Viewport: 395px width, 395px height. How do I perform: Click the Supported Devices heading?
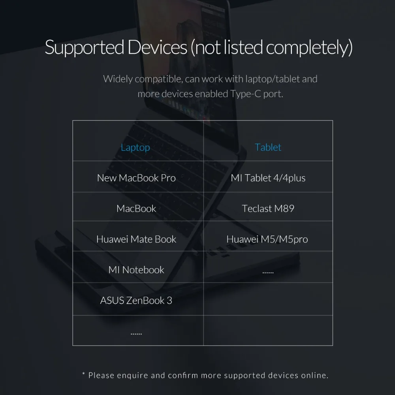tap(199, 47)
